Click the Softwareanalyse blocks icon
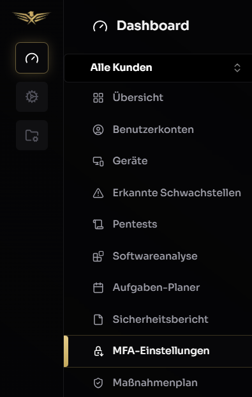Screen dimensions: 252x397 point(98,256)
